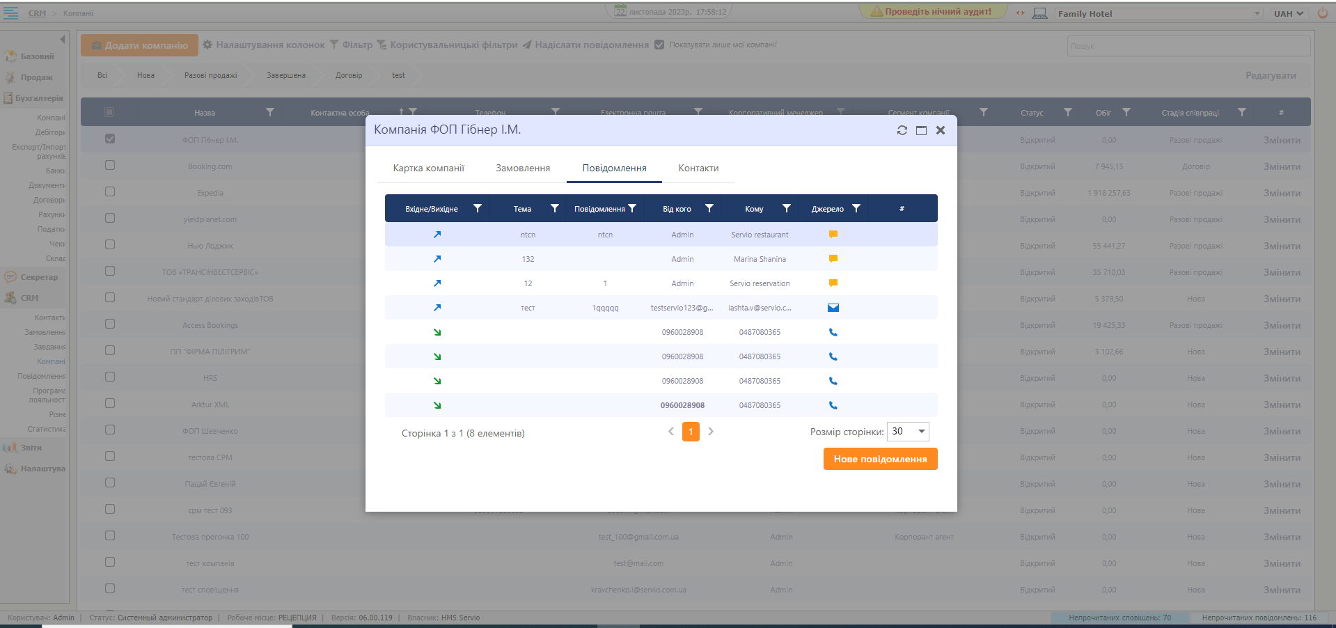Switch to the Замовлення tab
The width and height of the screenshot is (1336, 628).
point(523,168)
